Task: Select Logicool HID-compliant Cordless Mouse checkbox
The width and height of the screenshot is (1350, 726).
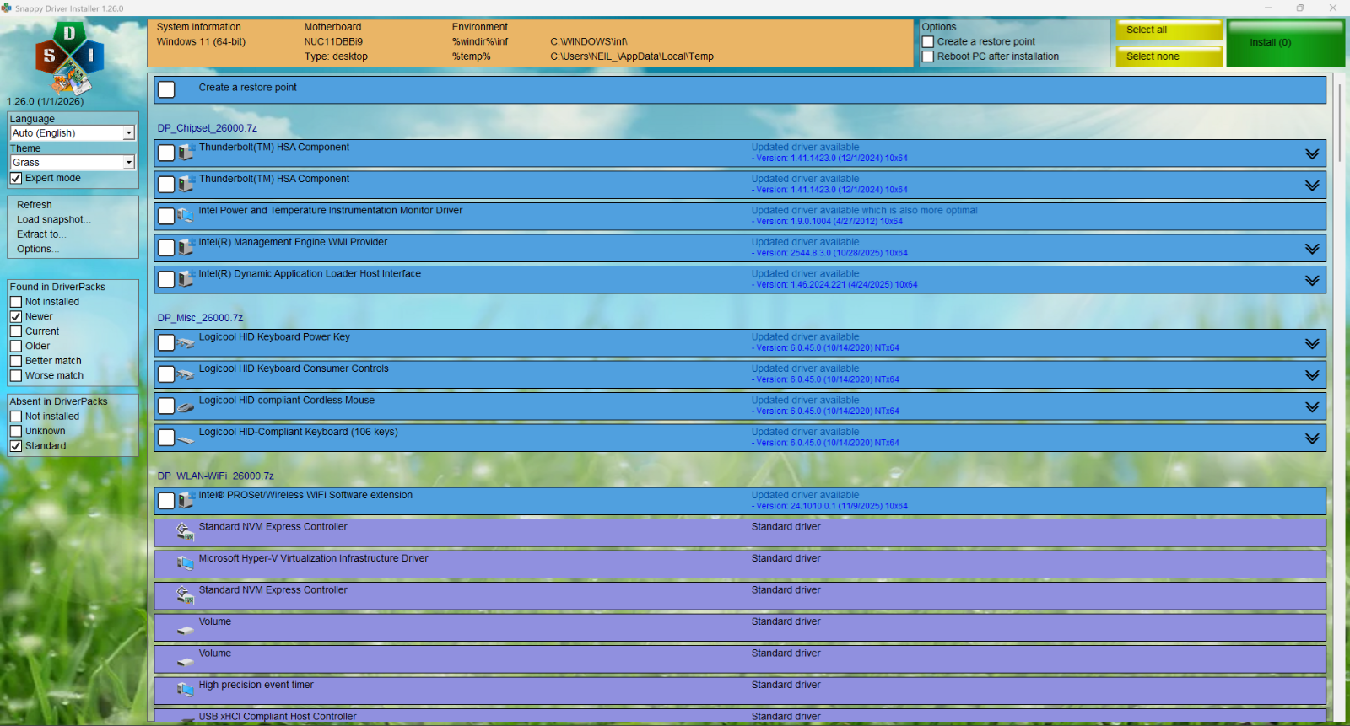Action: coord(166,406)
